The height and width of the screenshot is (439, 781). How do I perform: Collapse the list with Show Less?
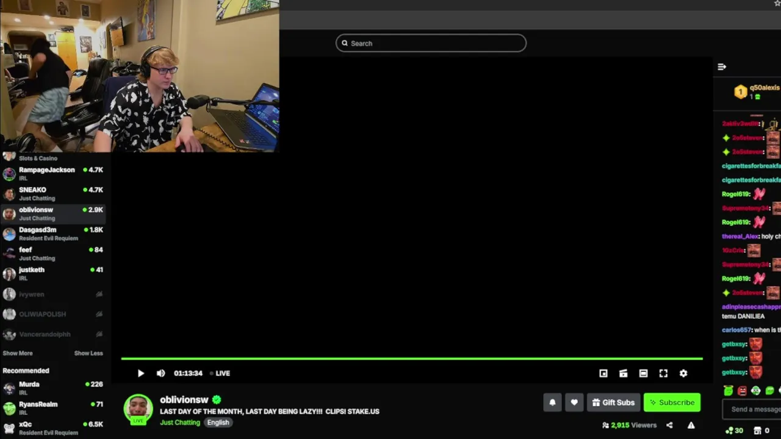click(88, 353)
